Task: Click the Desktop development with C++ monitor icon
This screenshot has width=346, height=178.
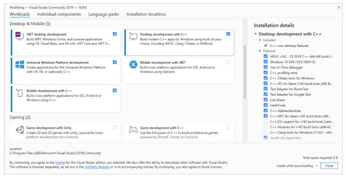Action: [x=133, y=36]
